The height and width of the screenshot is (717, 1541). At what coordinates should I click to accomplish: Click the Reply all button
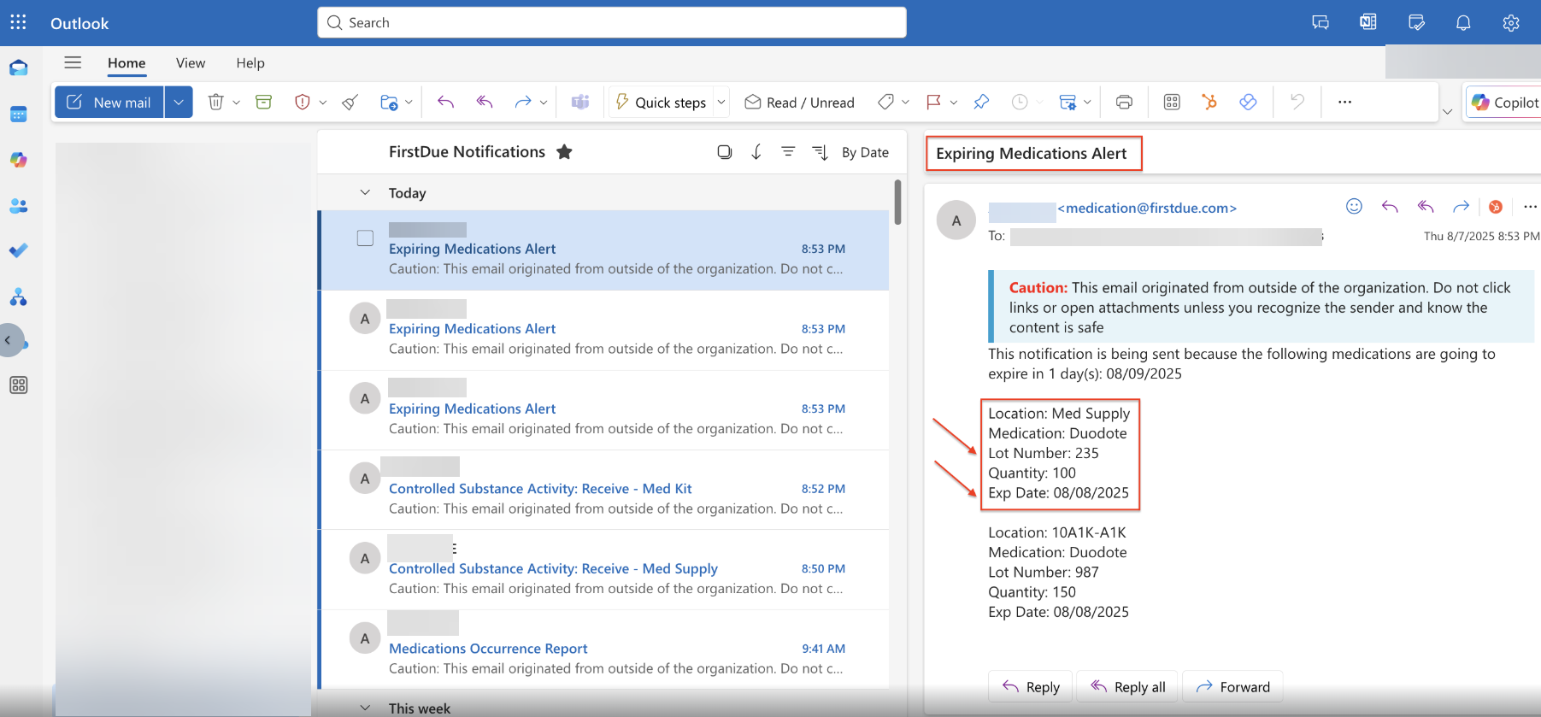(x=1127, y=687)
